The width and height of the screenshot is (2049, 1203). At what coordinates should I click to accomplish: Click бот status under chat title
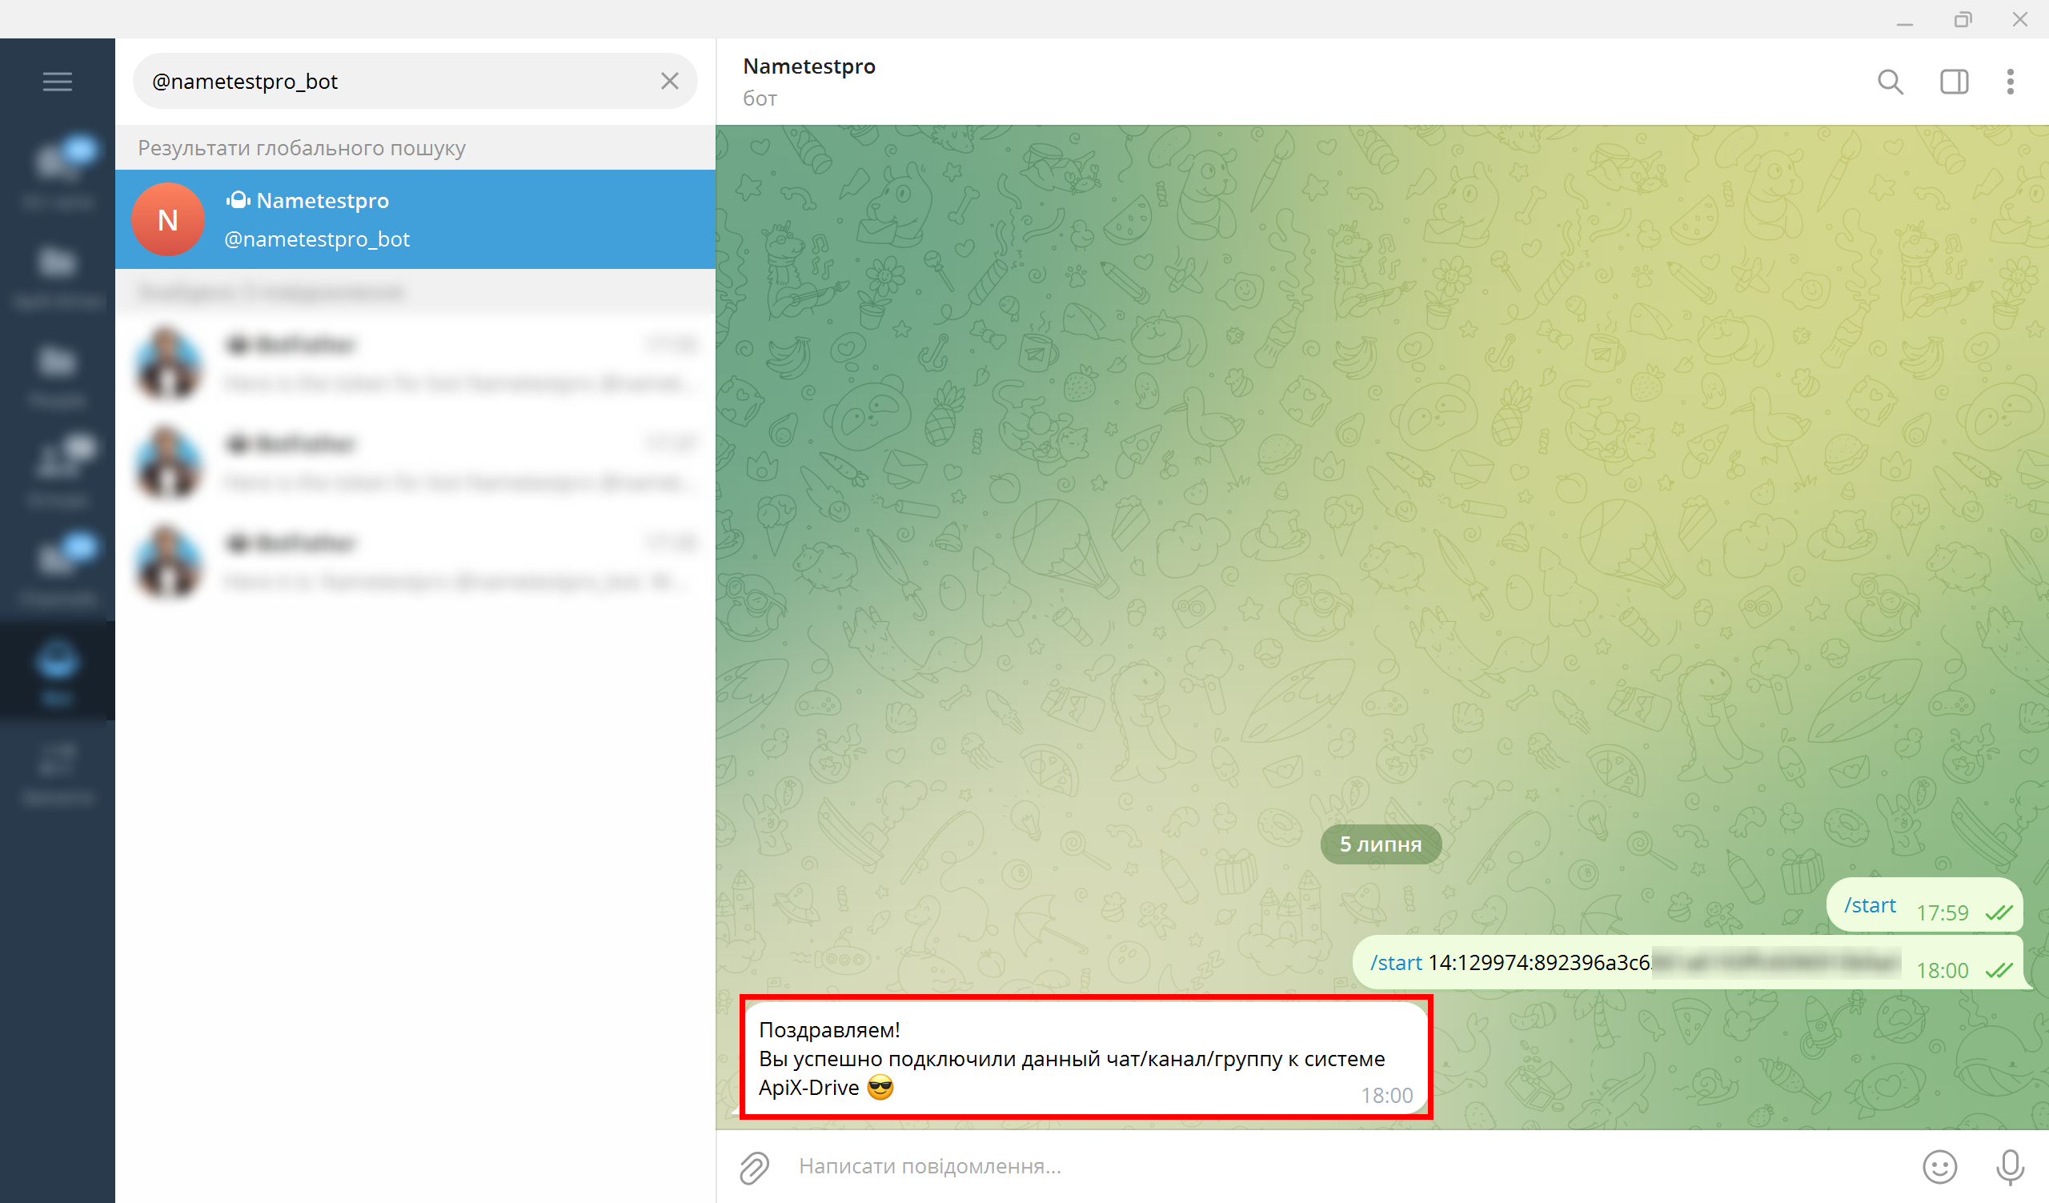pyautogui.click(x=760, y=98)
